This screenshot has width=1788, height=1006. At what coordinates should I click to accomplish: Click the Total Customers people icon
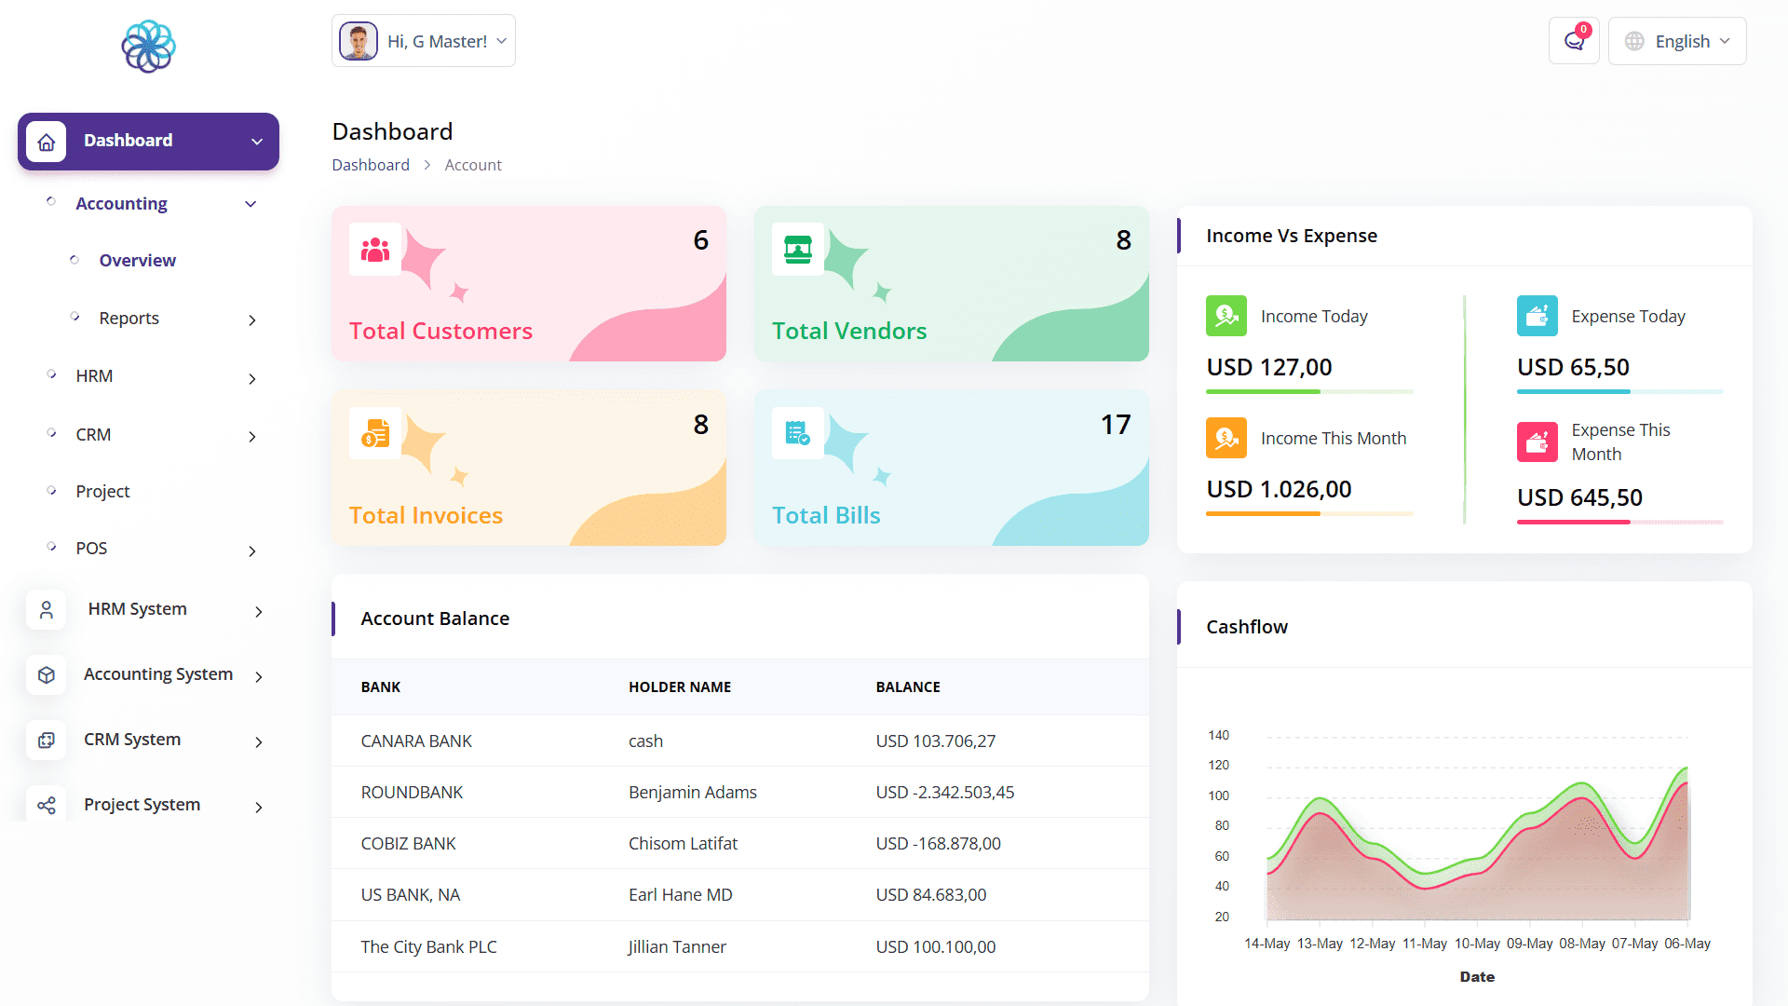pos(375,250)
